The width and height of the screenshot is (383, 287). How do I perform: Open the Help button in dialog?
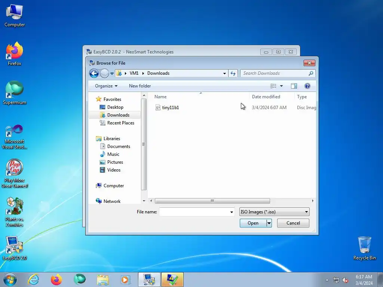[307, 86]
